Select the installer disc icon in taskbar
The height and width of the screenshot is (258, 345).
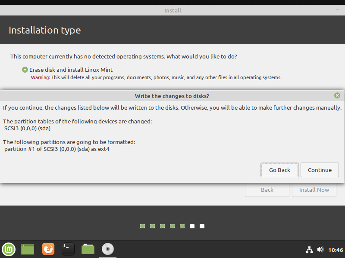coord(107,249)
